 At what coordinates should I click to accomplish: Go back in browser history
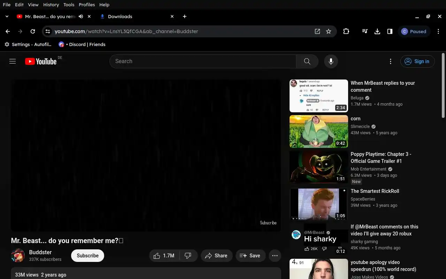(8, 31)
